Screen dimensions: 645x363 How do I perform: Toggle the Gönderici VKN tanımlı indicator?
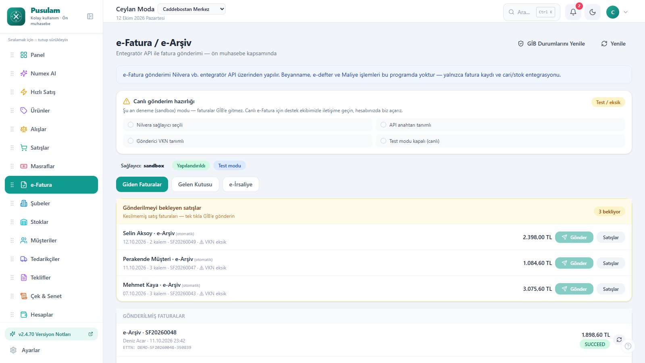tap(131, 141)
